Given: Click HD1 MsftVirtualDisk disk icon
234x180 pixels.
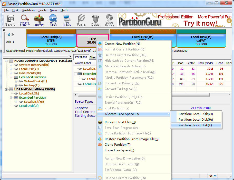Looking at the screenshot, I should tap(11, 89).
